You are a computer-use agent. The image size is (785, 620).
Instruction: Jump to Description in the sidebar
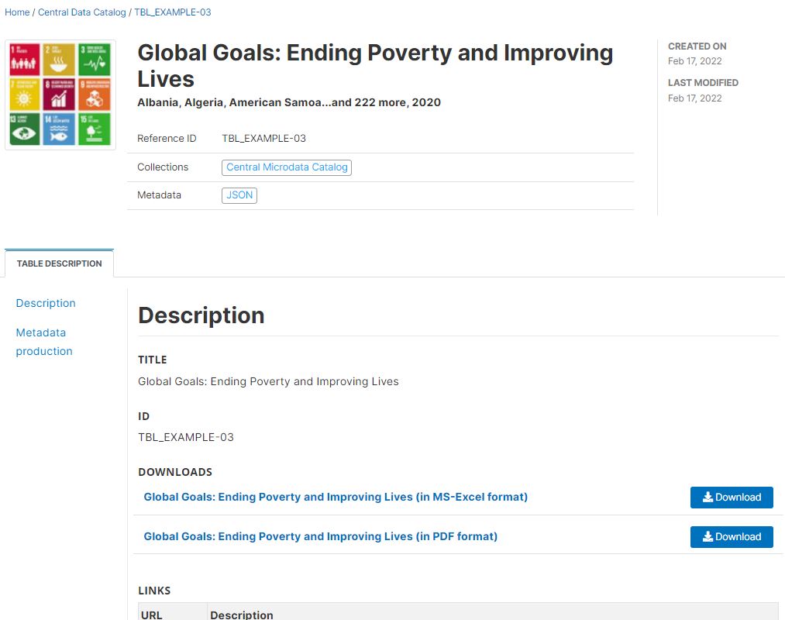46,303
